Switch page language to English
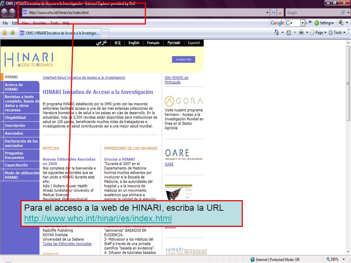 [x=134, y=43]
